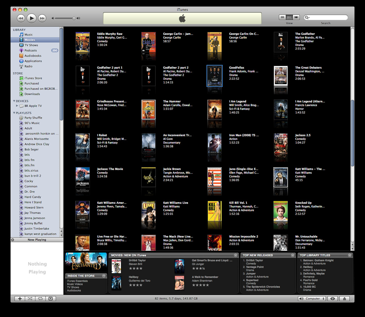The image size is (365, 317).
Task: Click the iTunes Store icon
Action: click(21, 78)
